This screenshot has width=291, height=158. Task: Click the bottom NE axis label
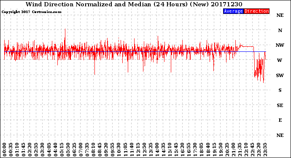click(280, 135)
